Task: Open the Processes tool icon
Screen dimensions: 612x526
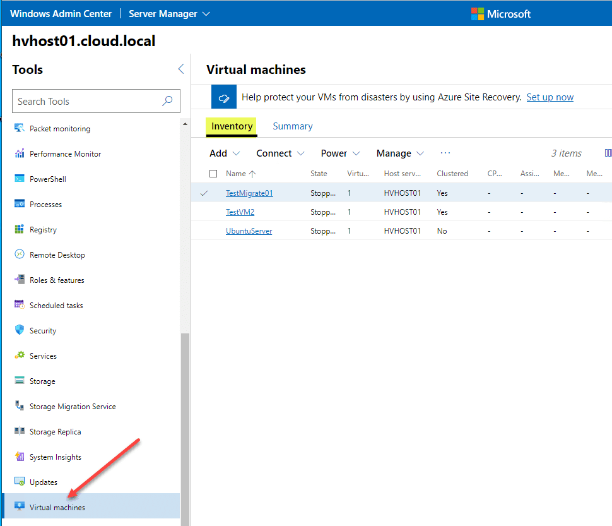Action: point(20,204)
